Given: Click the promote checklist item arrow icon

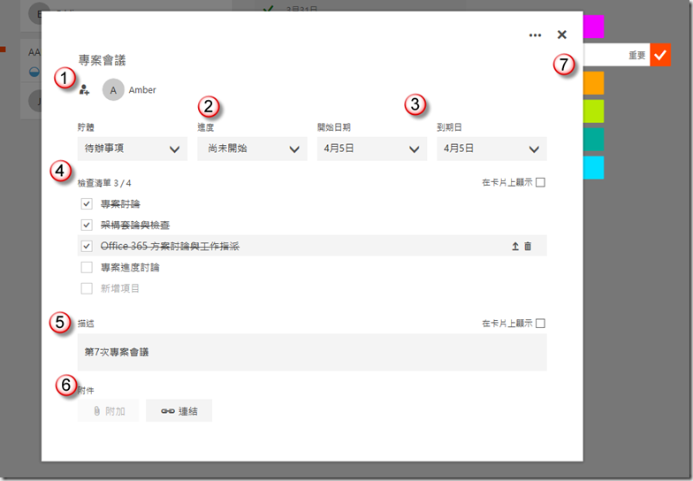Looking at the screenshot, I should (x=515, y=247).
